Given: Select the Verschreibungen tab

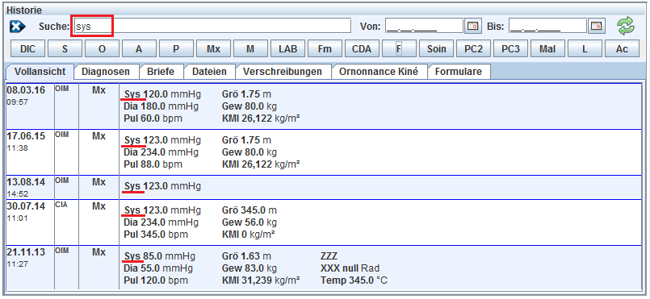Looking at the screenshot, I should pyautogui.click(x=283, y=72).
